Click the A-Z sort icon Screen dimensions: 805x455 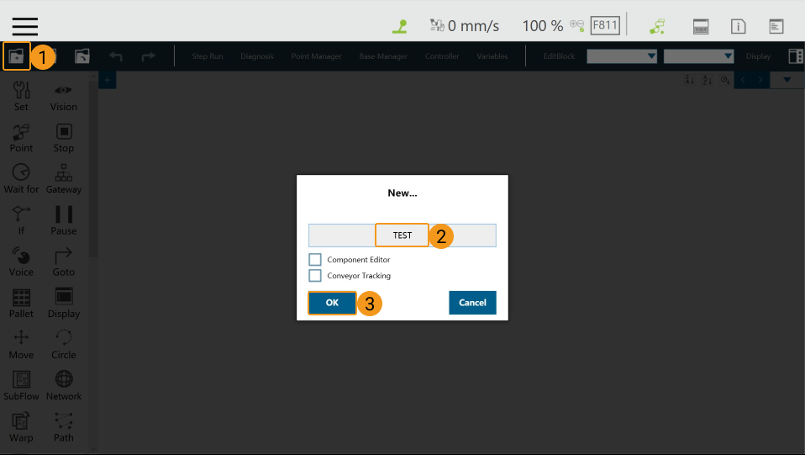(707, 80)
